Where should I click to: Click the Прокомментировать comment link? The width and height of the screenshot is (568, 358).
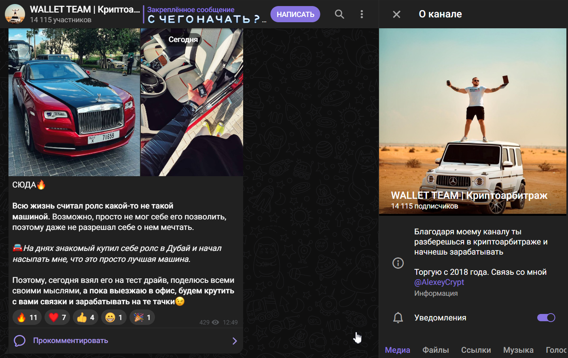pyautogui.click(x=70, y=341)
